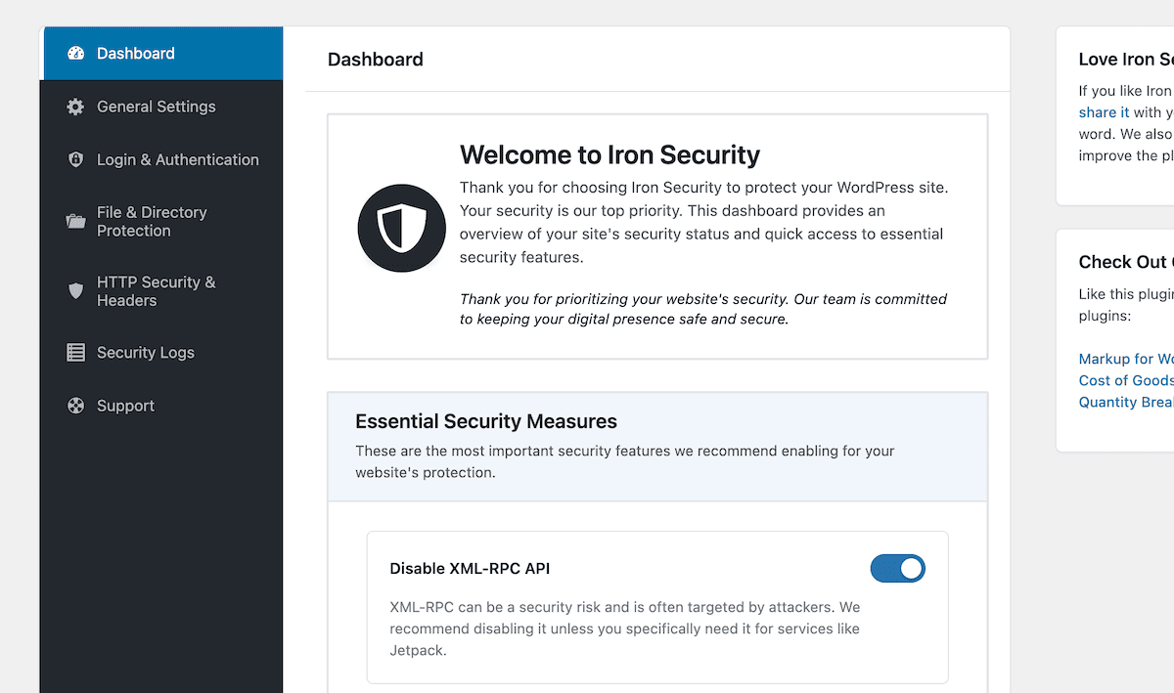Click the General Settings gear icon
1174x693 pixels.
tap(75, 107)
